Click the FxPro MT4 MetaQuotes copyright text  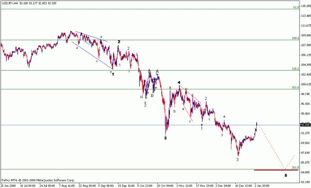pos(38,180)
